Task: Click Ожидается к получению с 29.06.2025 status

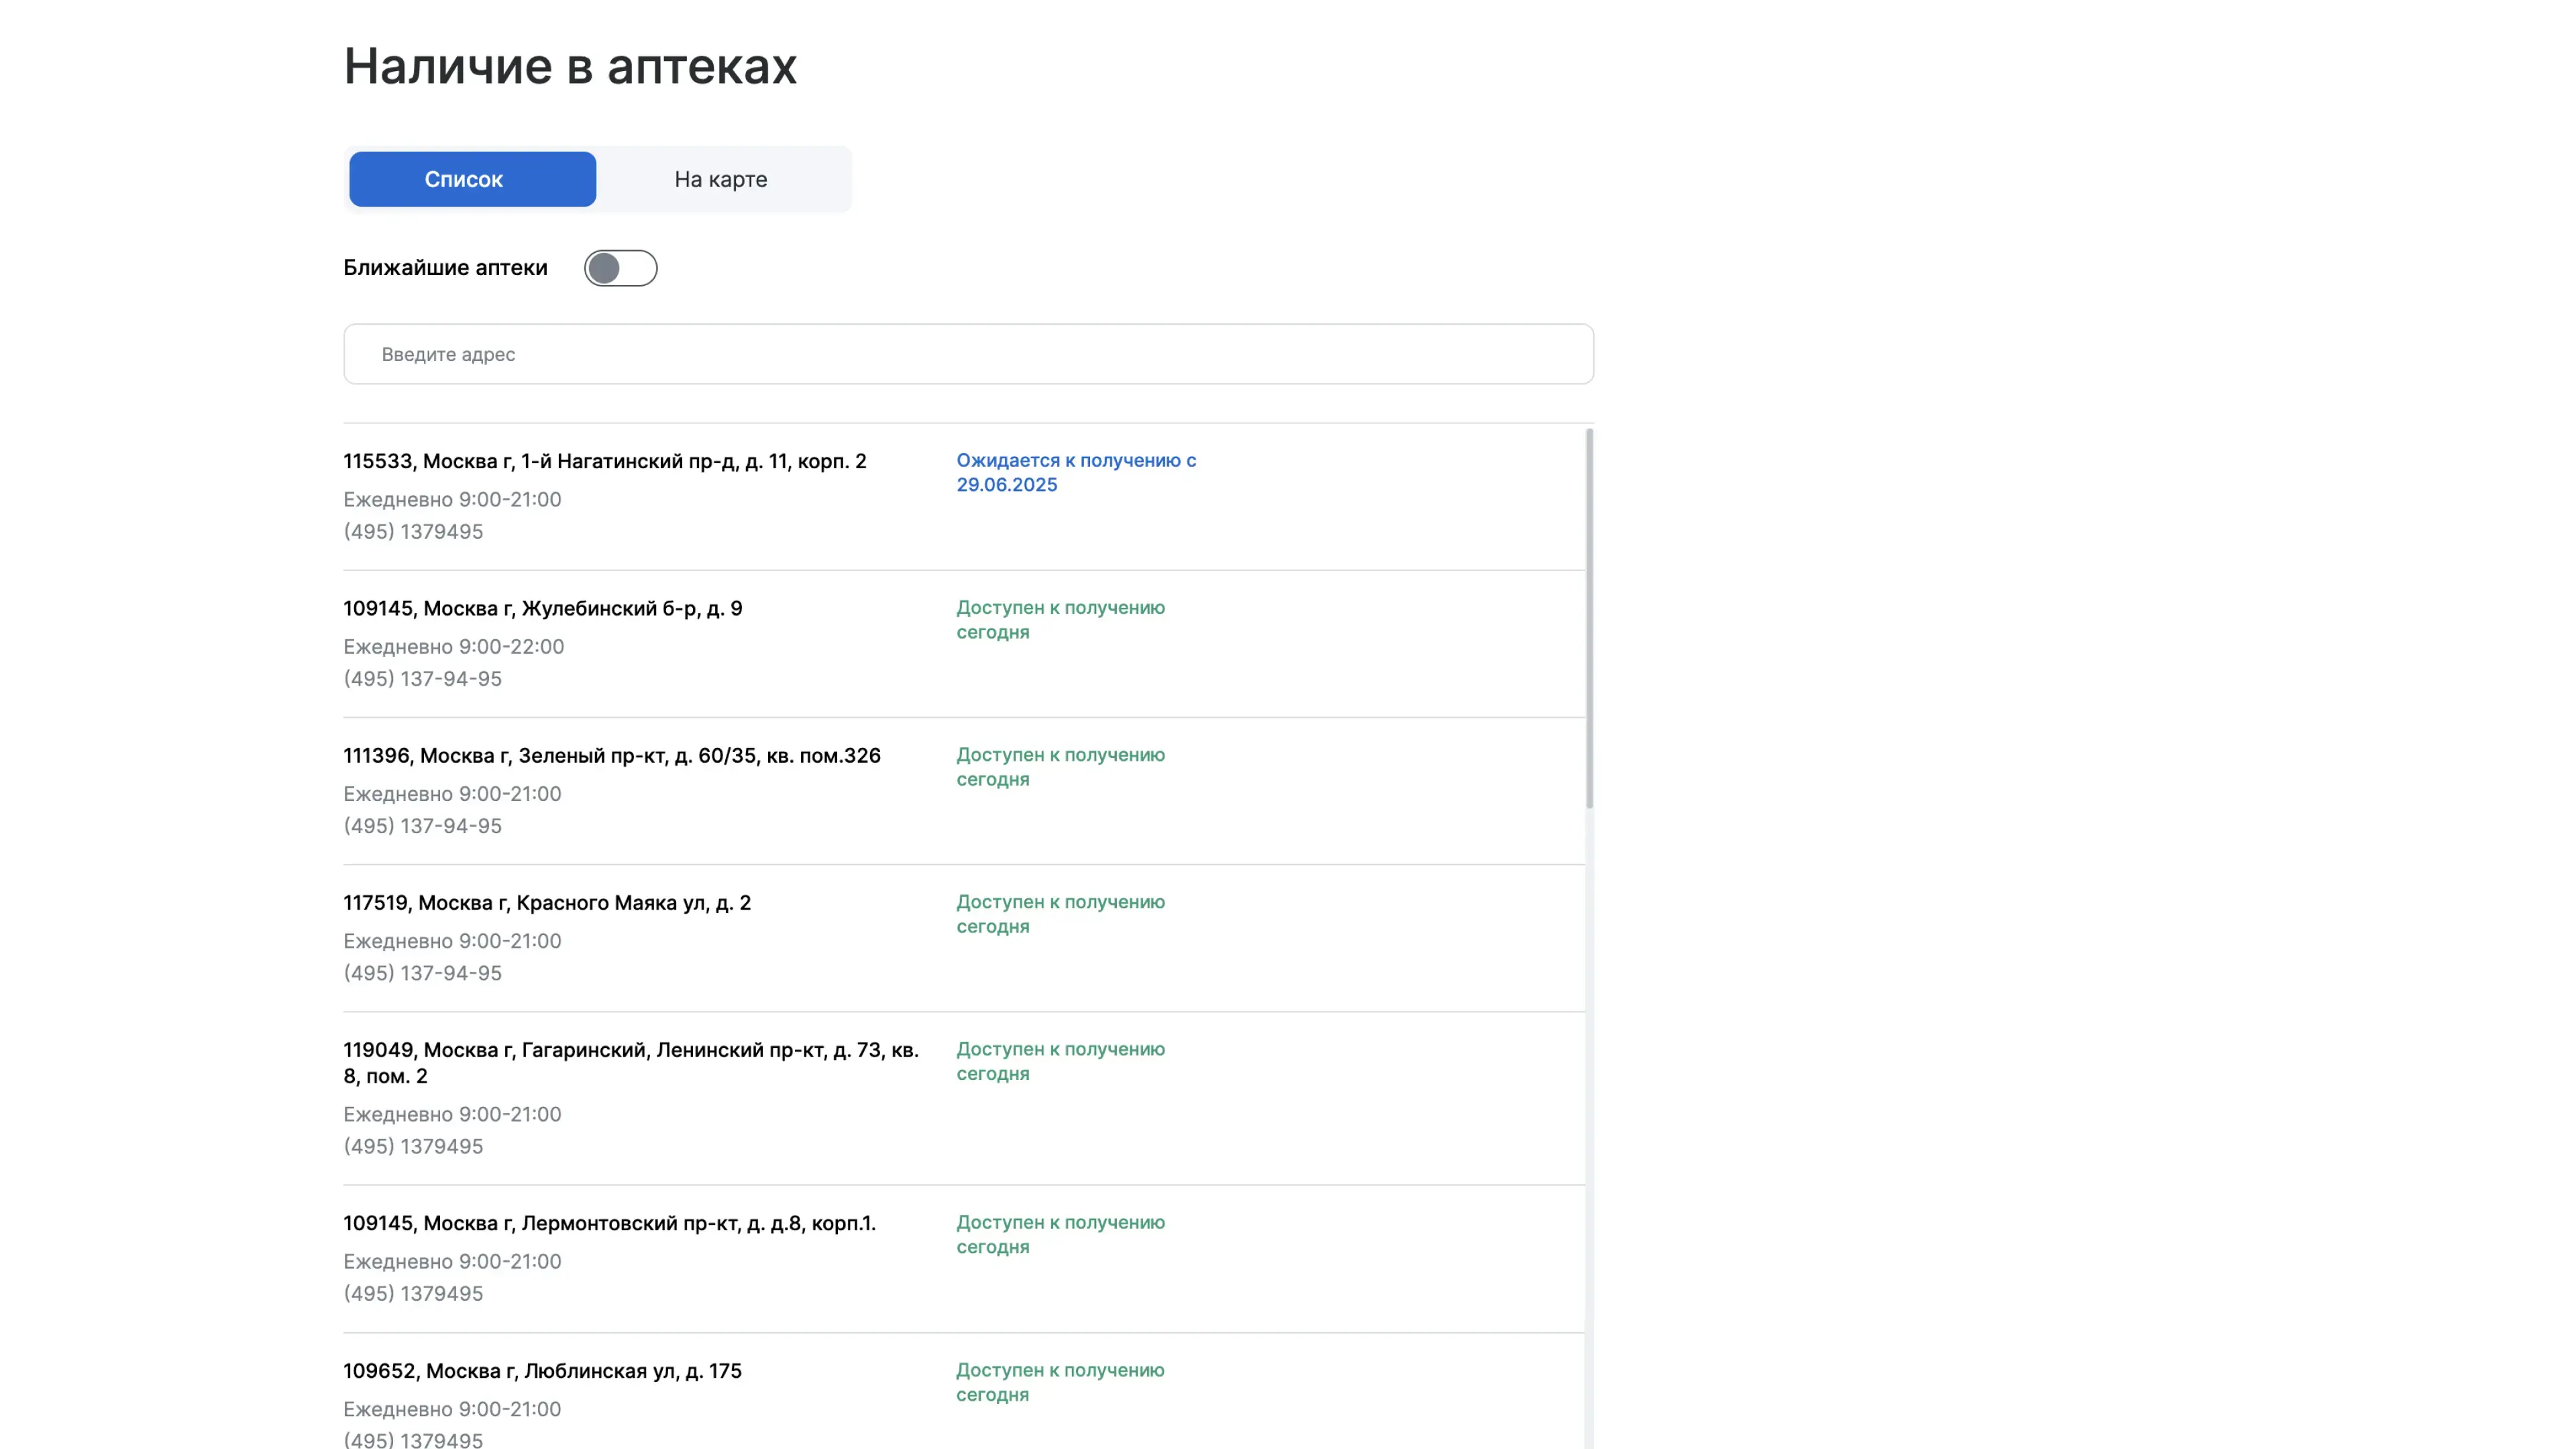Action: 1075,472
